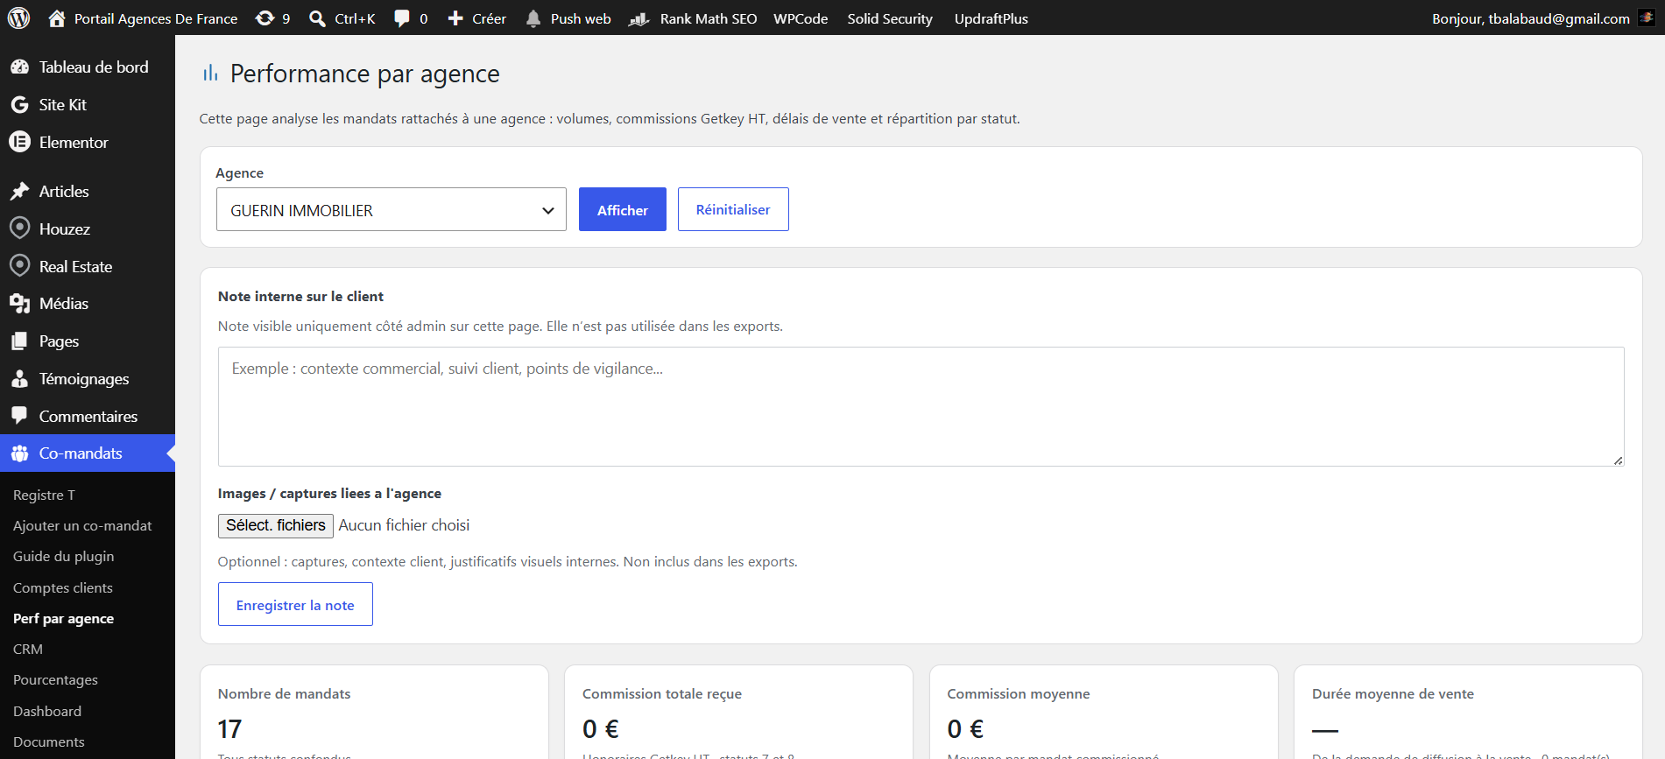The height and width of the screenshot is (759, 1665).
Task: Click the Nombre de mandats value 17
Action: 229,729
